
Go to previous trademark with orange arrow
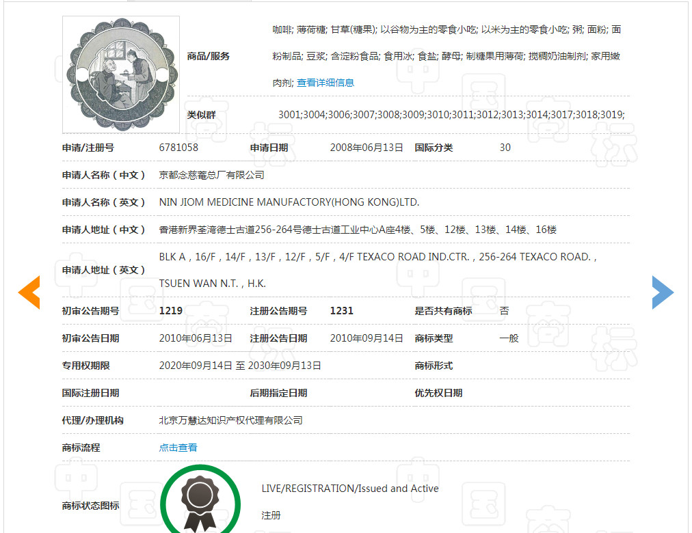[29, 292]
